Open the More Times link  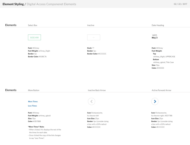pos(33,101)
